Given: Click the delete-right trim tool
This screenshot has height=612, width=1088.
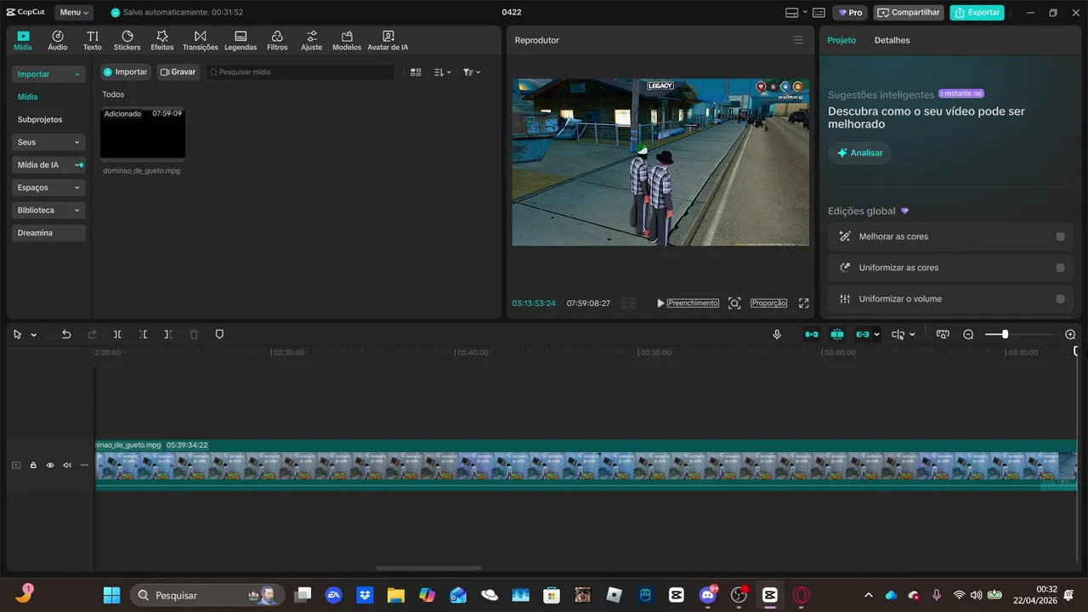Looking at the screenshot, I should [168, 335].
